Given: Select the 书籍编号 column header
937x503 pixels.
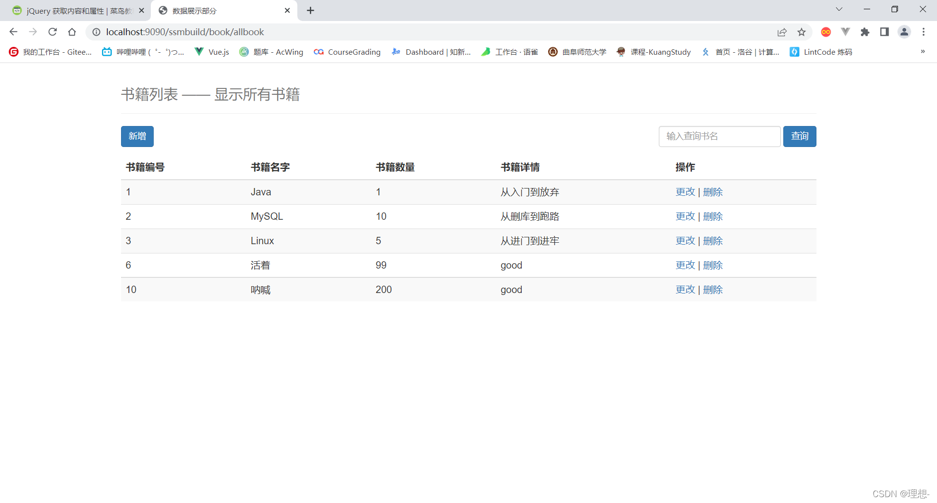Looking at the screenshot, I should tap(145, 167).
